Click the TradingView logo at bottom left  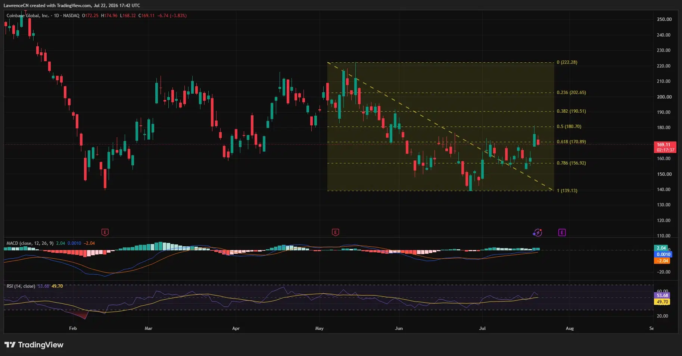tap(34, 345)
